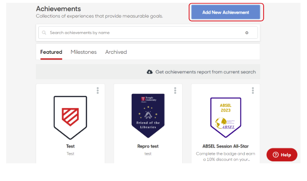Click the 'Test' description under Test title

pyautogui.click(x=70, y=154)
